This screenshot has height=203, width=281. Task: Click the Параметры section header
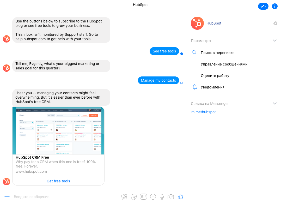pyautogui.click(x=201, y=41)
